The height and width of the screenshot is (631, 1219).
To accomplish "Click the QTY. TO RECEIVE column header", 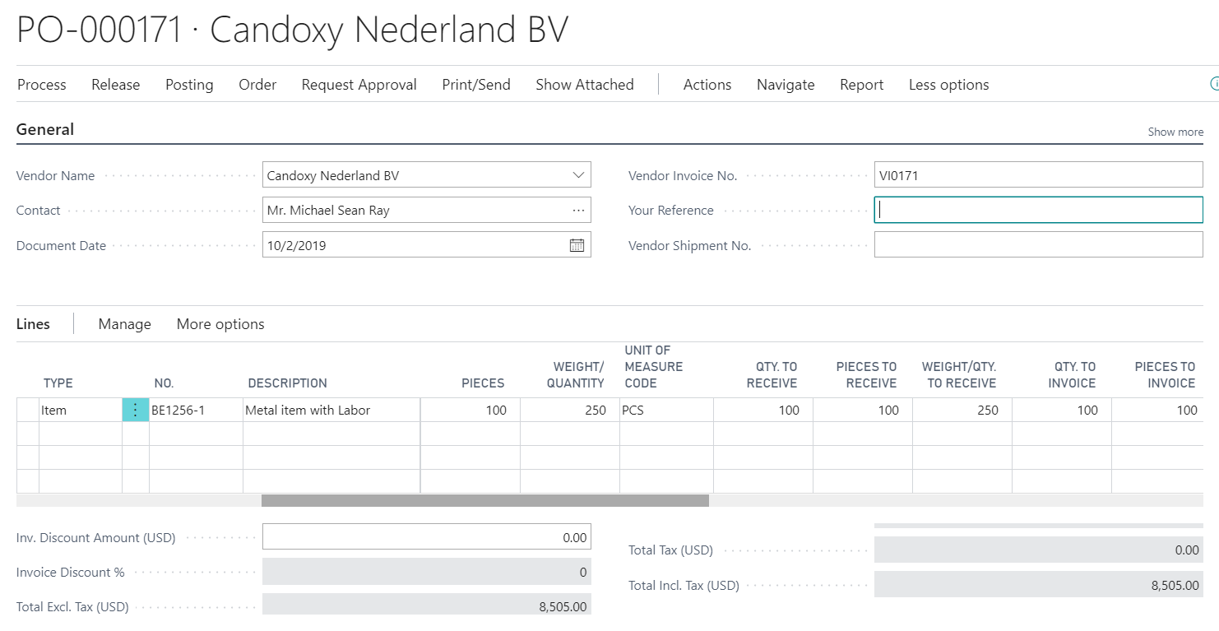I will click(772, 375).
